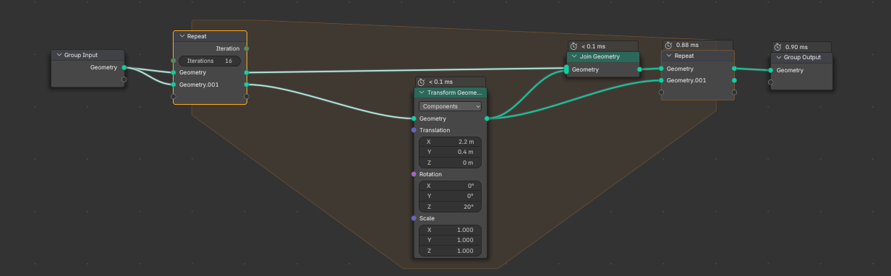The height and width of the screenshot is (276, 891).
Task: Click the Transform Geometry input Geometry socket
Action: (x=414, y=118)
